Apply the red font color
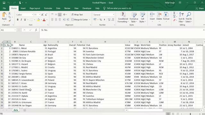The height and width of the screenshot is (115, 205). point(44,20)
